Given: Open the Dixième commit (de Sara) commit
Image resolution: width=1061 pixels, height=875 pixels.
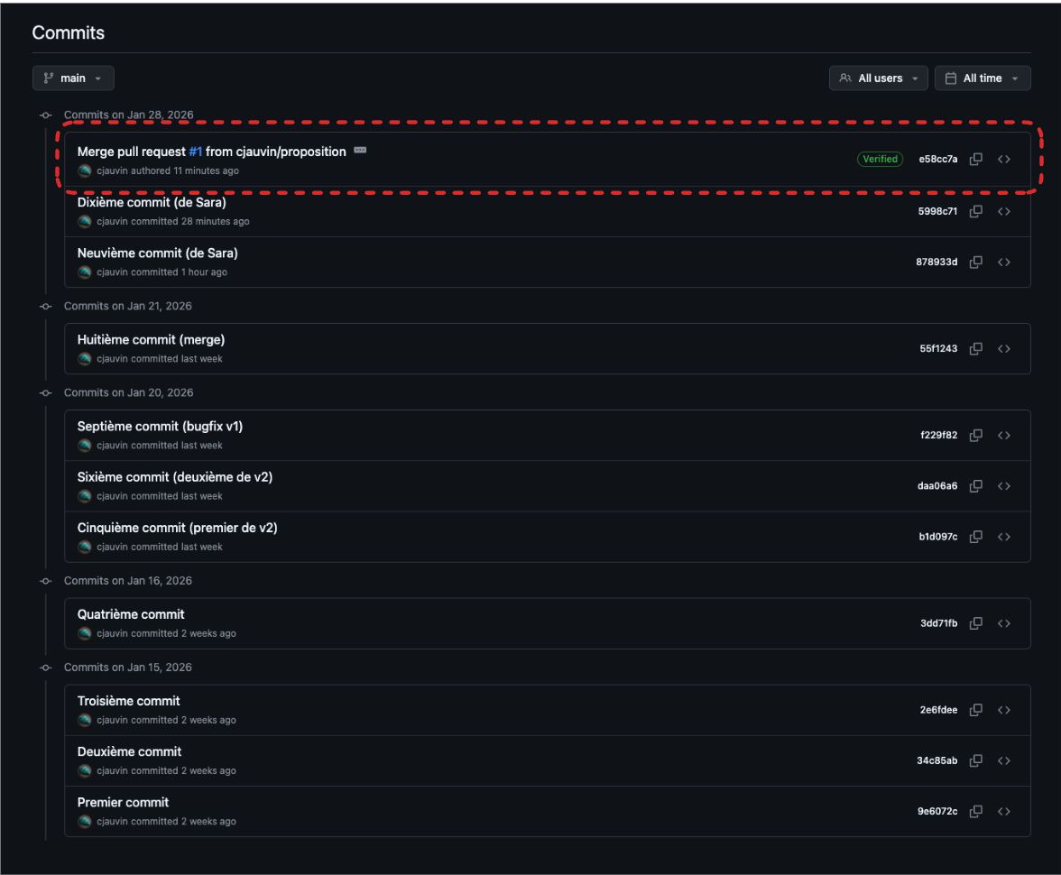Looking at the screenshot, I should [152, 203].
